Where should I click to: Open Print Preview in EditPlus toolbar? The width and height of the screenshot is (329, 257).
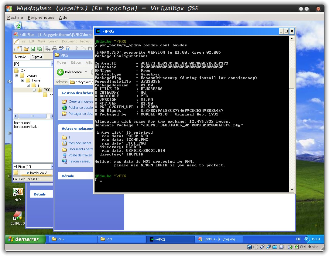48,49
